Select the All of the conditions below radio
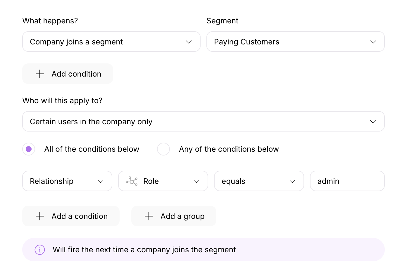 click(29, 149)
